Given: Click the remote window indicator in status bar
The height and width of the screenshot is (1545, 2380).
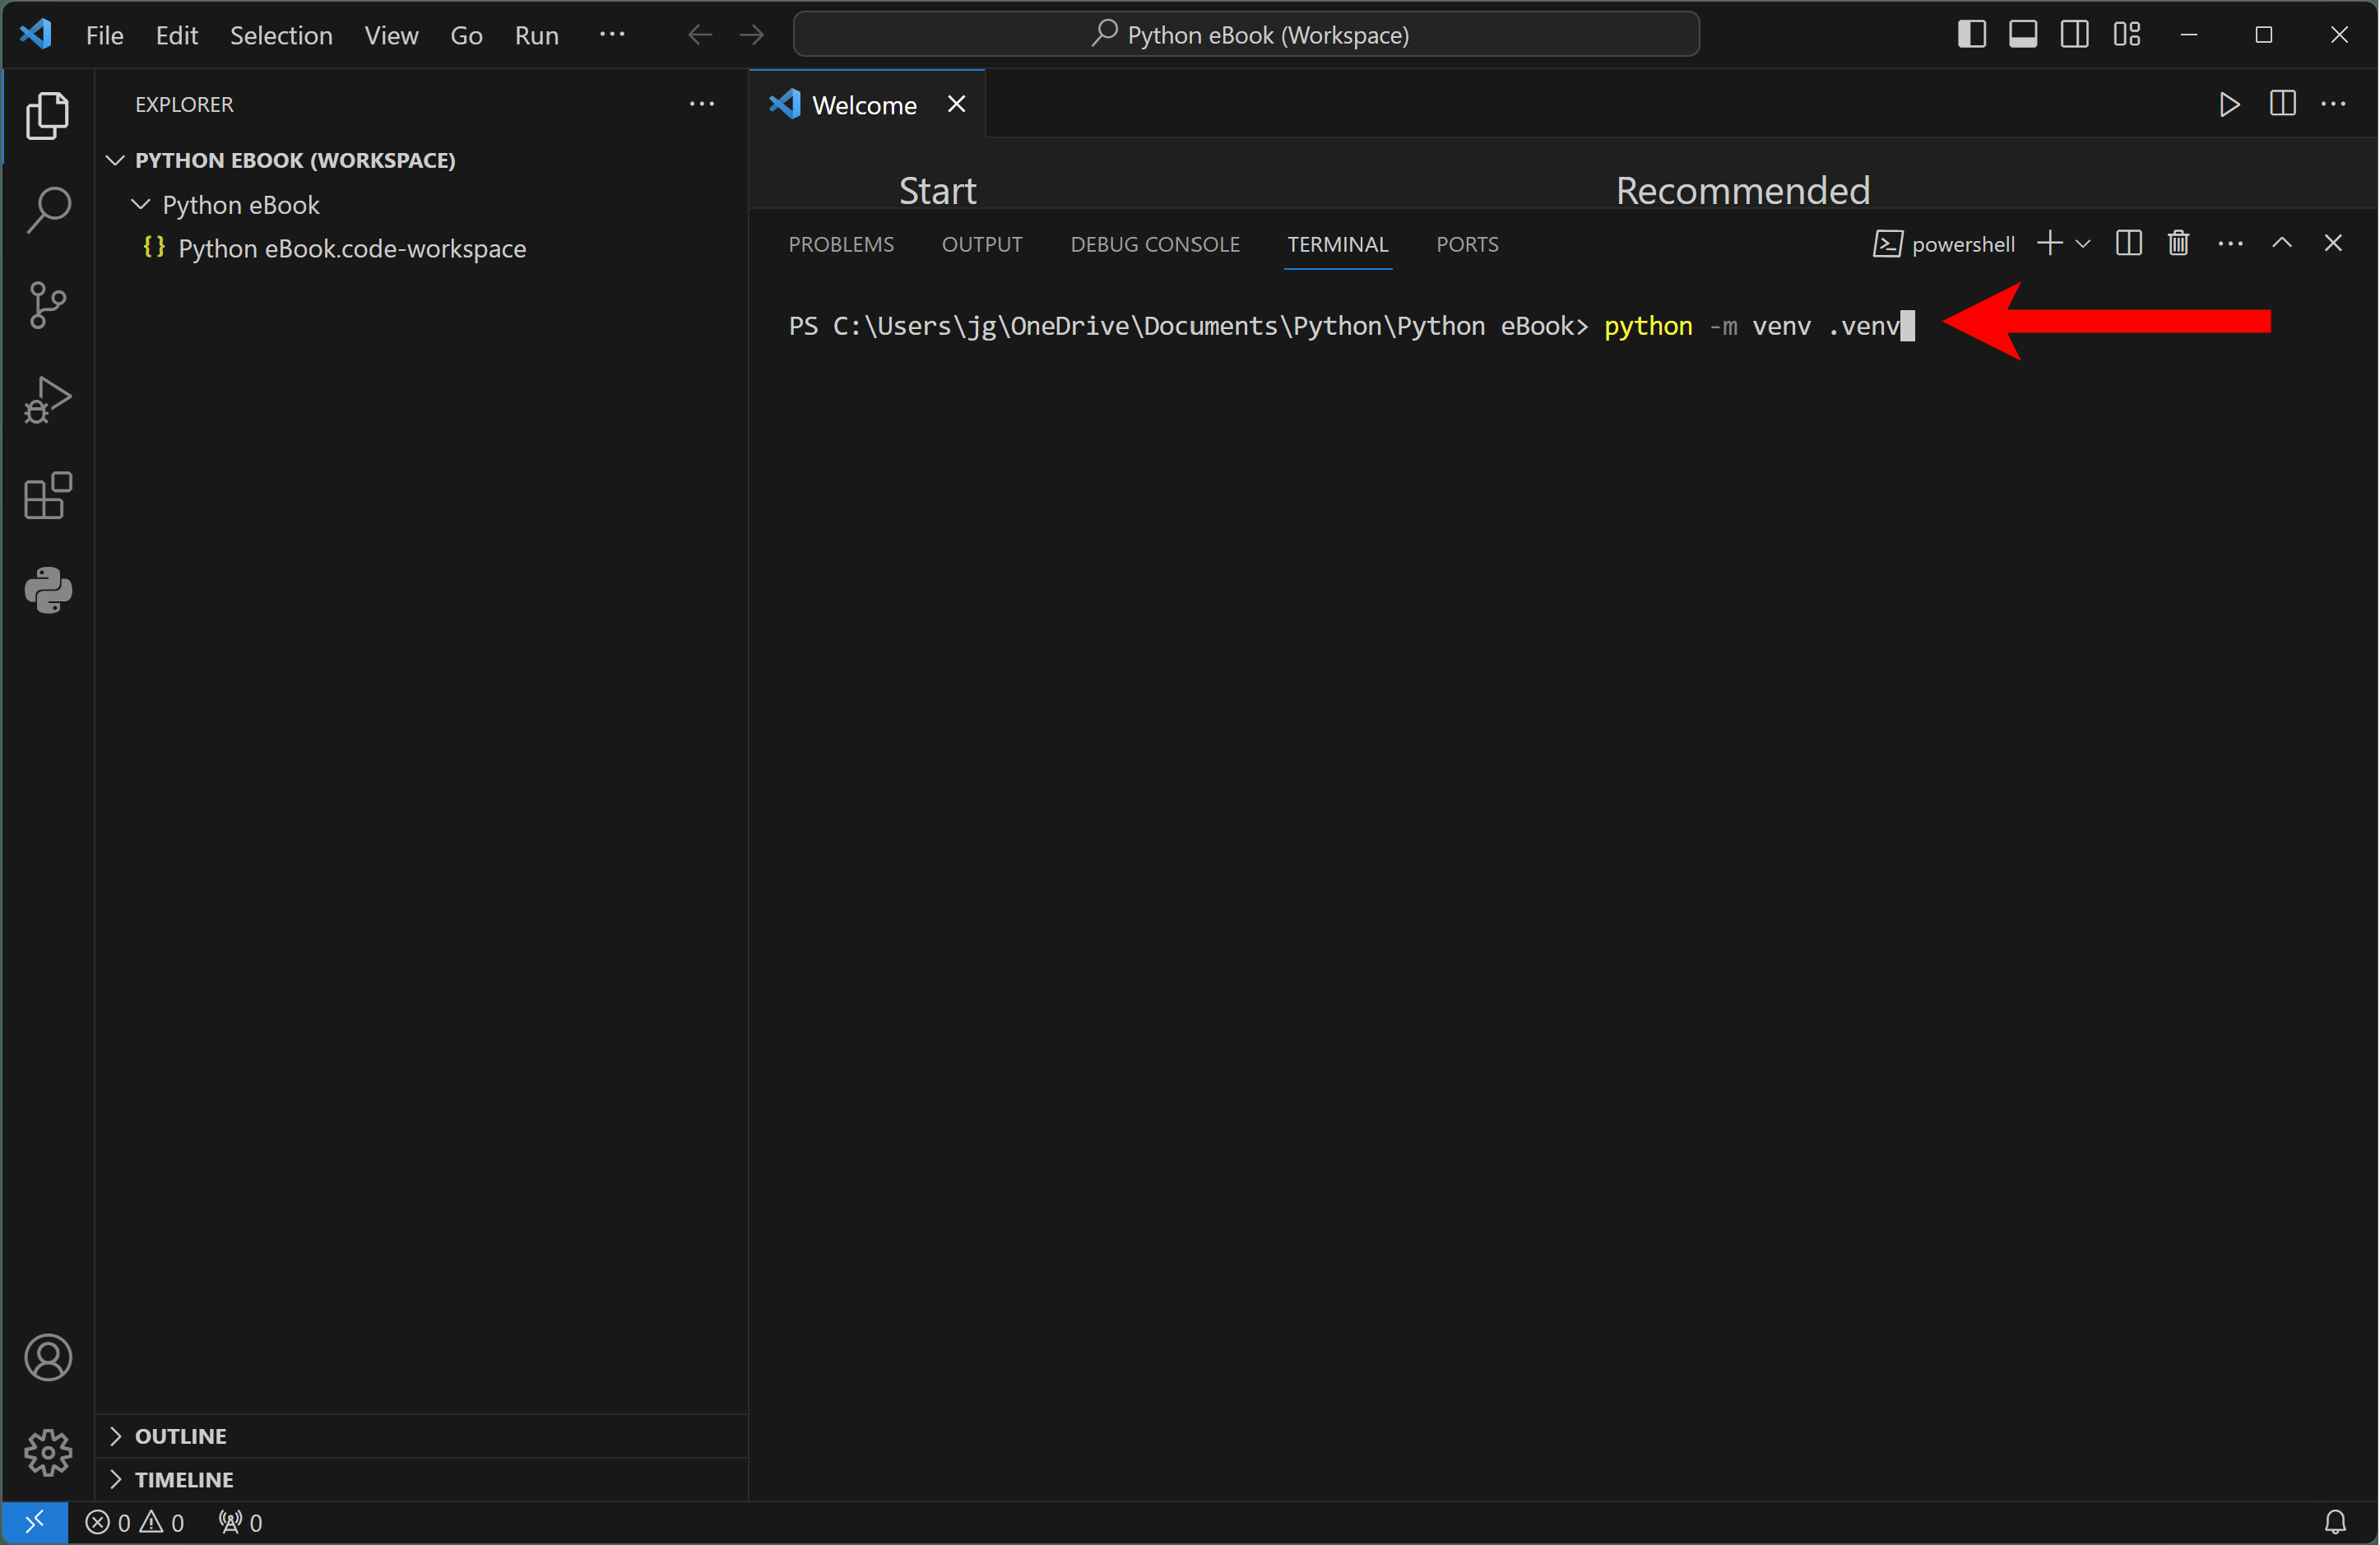Looking at the screenshot, I should click(34, 1522).
